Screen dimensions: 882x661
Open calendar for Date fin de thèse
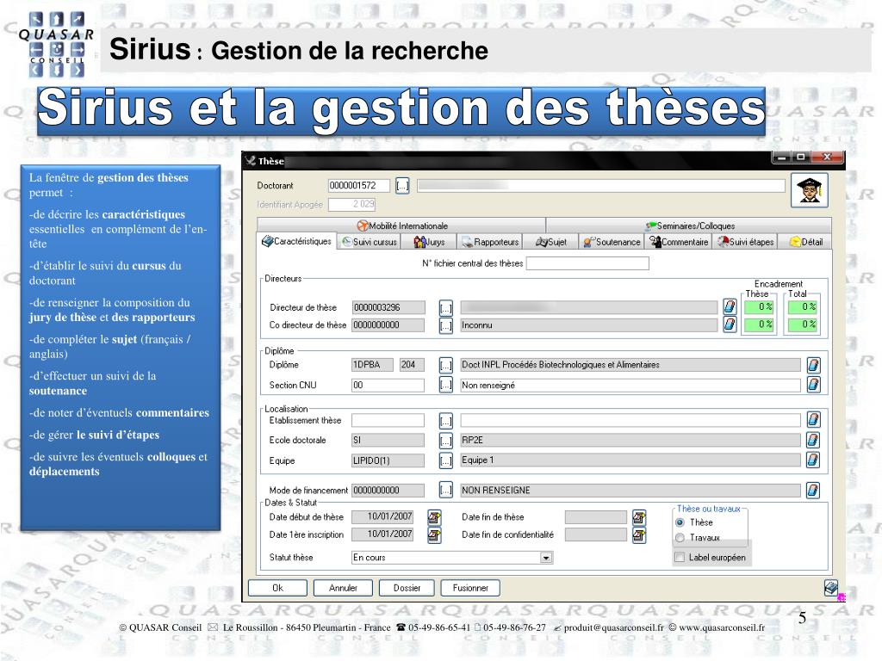click(639, 517)
